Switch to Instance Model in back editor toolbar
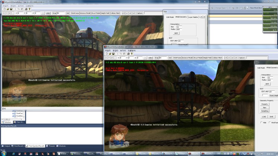Image resolution: width=278 pixels, height=156 pixels. click(x=85, y=13)
